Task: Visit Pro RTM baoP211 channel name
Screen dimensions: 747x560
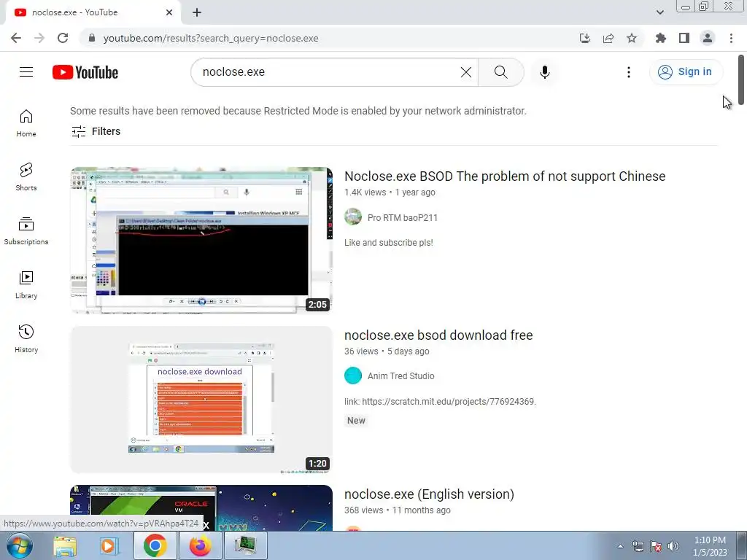Action: (x=403, y=217)
